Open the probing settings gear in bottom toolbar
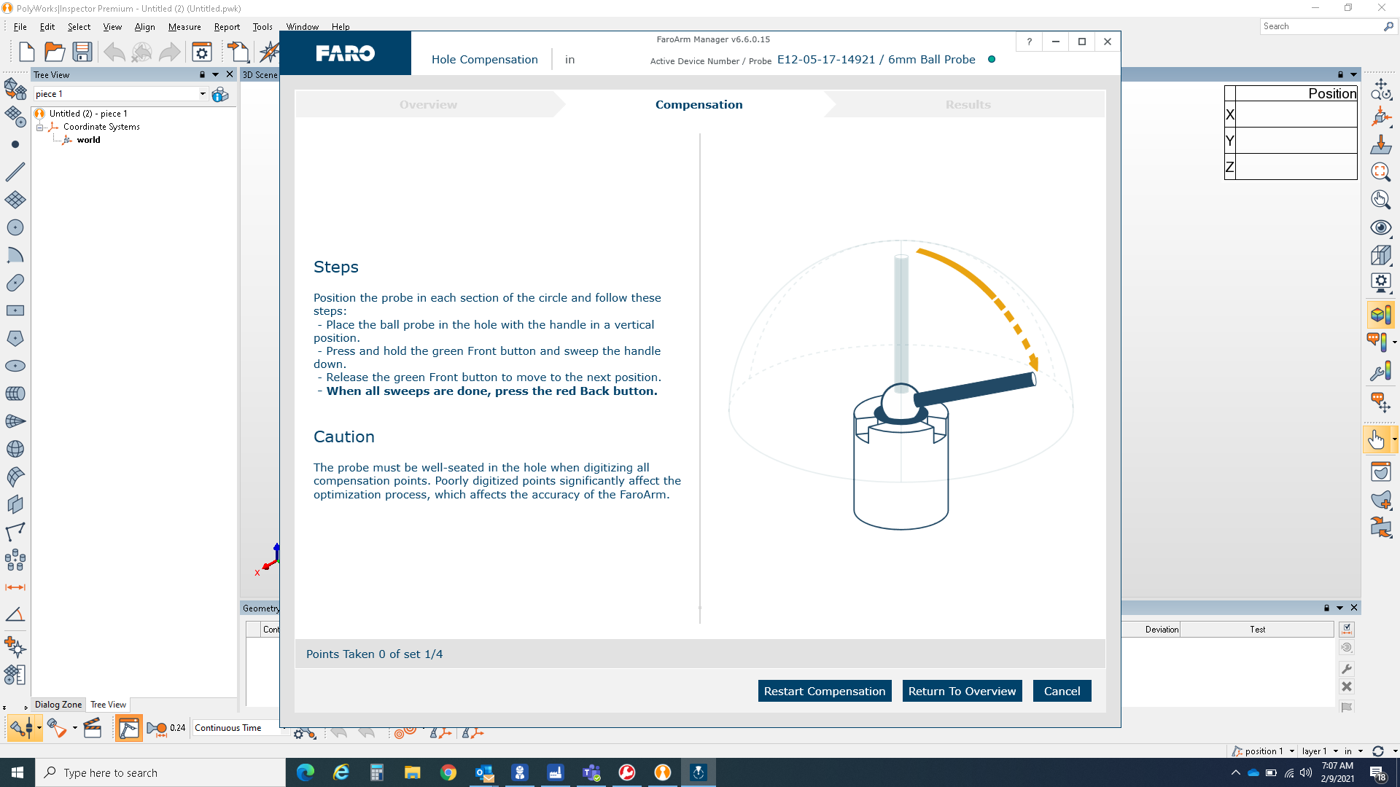Viewport: 1400px width, 787px height. (304, 733)
